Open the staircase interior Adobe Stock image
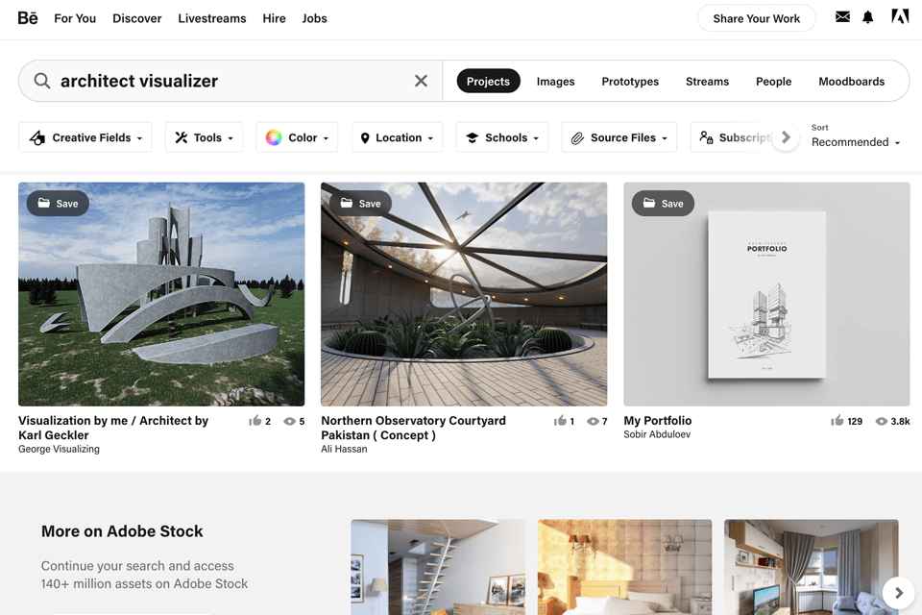 click(438, 567)
